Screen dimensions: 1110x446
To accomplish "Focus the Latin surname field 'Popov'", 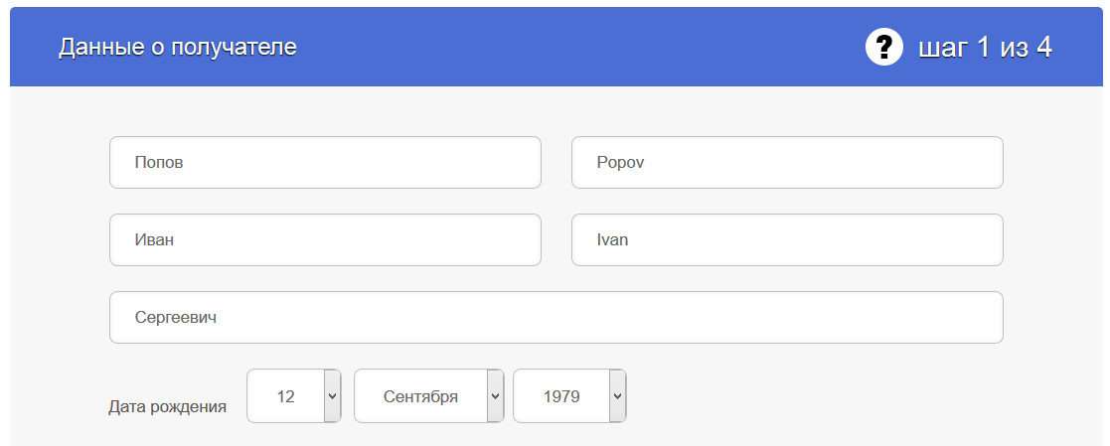I will click(x=787, y=162).
